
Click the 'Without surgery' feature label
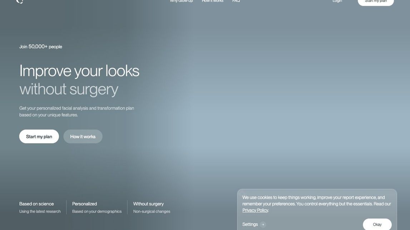click(148, 204)
